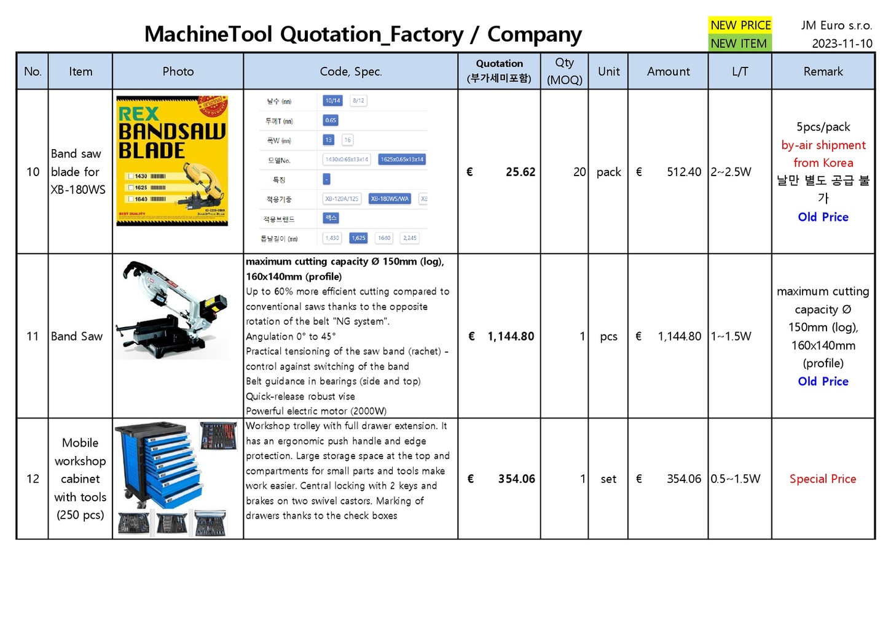Click the item name Band Saw

(77, 336)
